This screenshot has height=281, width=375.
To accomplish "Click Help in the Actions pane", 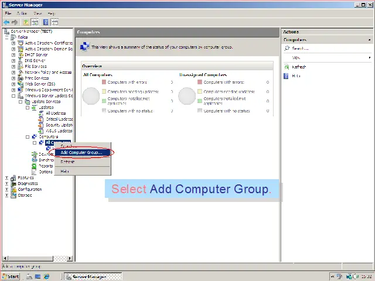I will [296, 76].
